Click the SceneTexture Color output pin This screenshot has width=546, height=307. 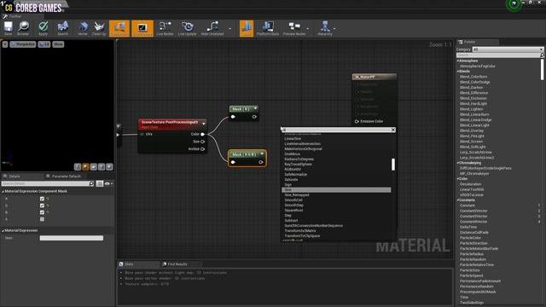(x=203, y=134)
